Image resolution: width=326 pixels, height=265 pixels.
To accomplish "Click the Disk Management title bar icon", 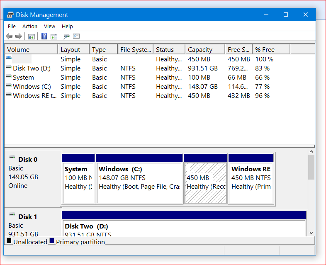I will 10,15.
